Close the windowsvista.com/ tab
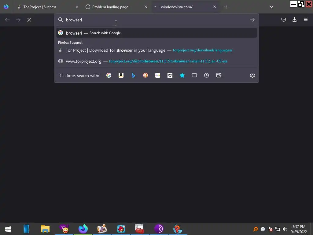The width and height of the screenshot is (313, 235). [x=215, y=7]
